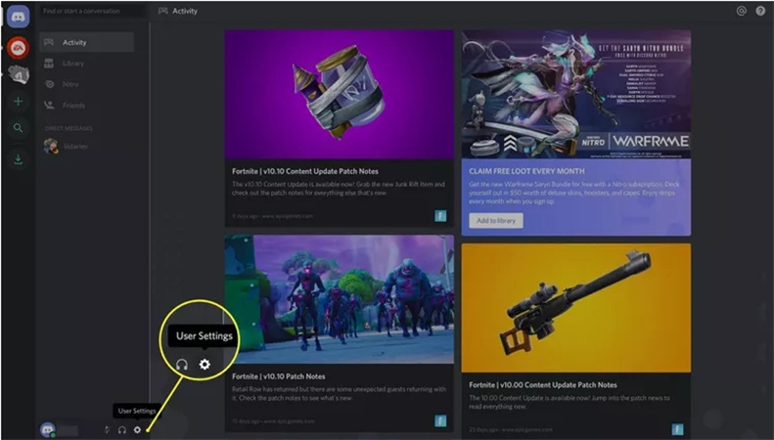The width and height of the screenshot is (774, 440).
Task: Open the gray avatar server below EA
Action: pos(19,74)
